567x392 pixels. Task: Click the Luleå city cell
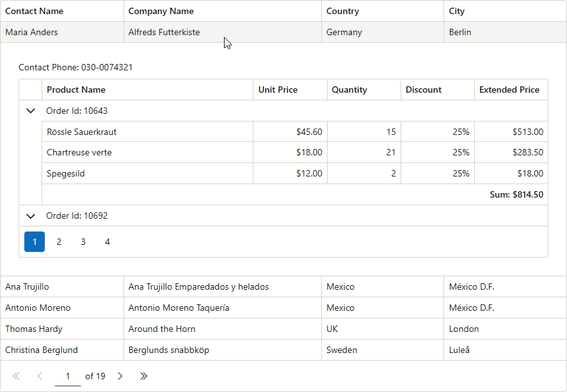point(505,350)
